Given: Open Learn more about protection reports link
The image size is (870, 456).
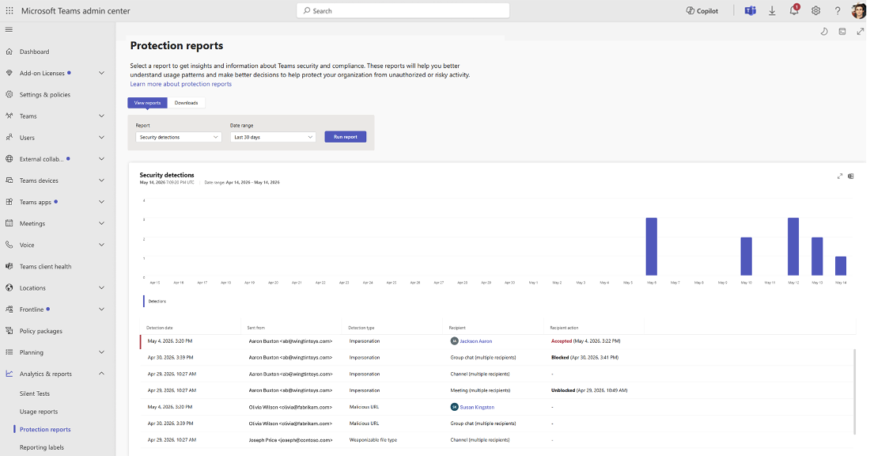Looking at the screenshot, I should pos(181,84).
